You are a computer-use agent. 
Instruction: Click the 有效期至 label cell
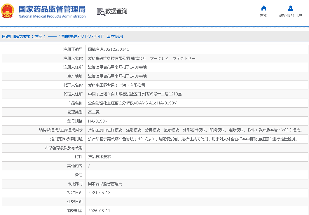coord(43,211)
